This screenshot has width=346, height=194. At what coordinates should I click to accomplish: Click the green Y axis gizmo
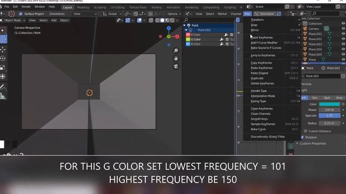[169, 37]
